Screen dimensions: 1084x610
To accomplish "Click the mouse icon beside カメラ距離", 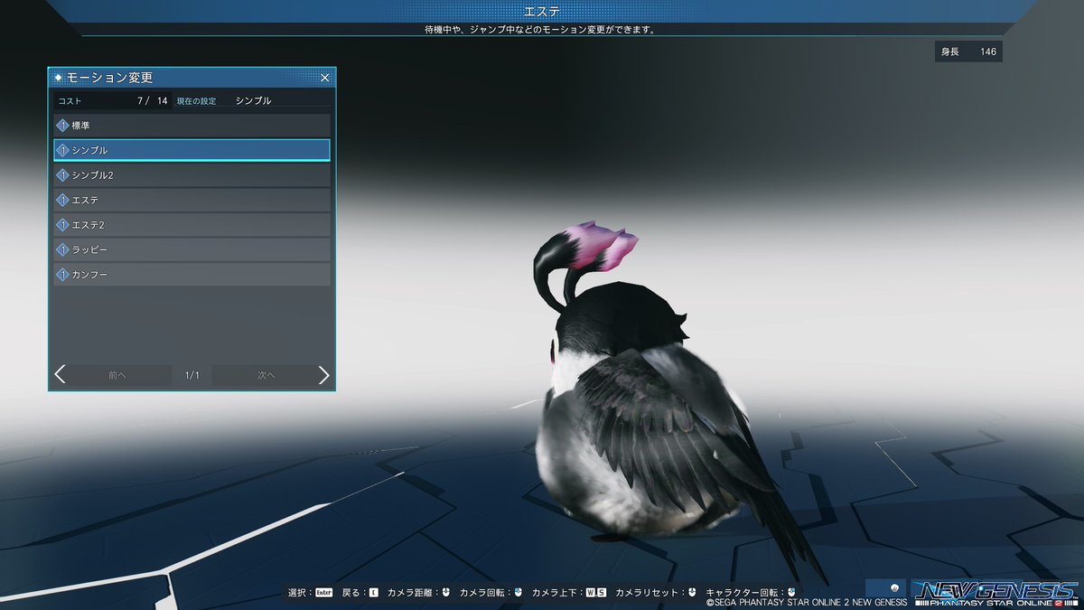I will tap(446, 593).
